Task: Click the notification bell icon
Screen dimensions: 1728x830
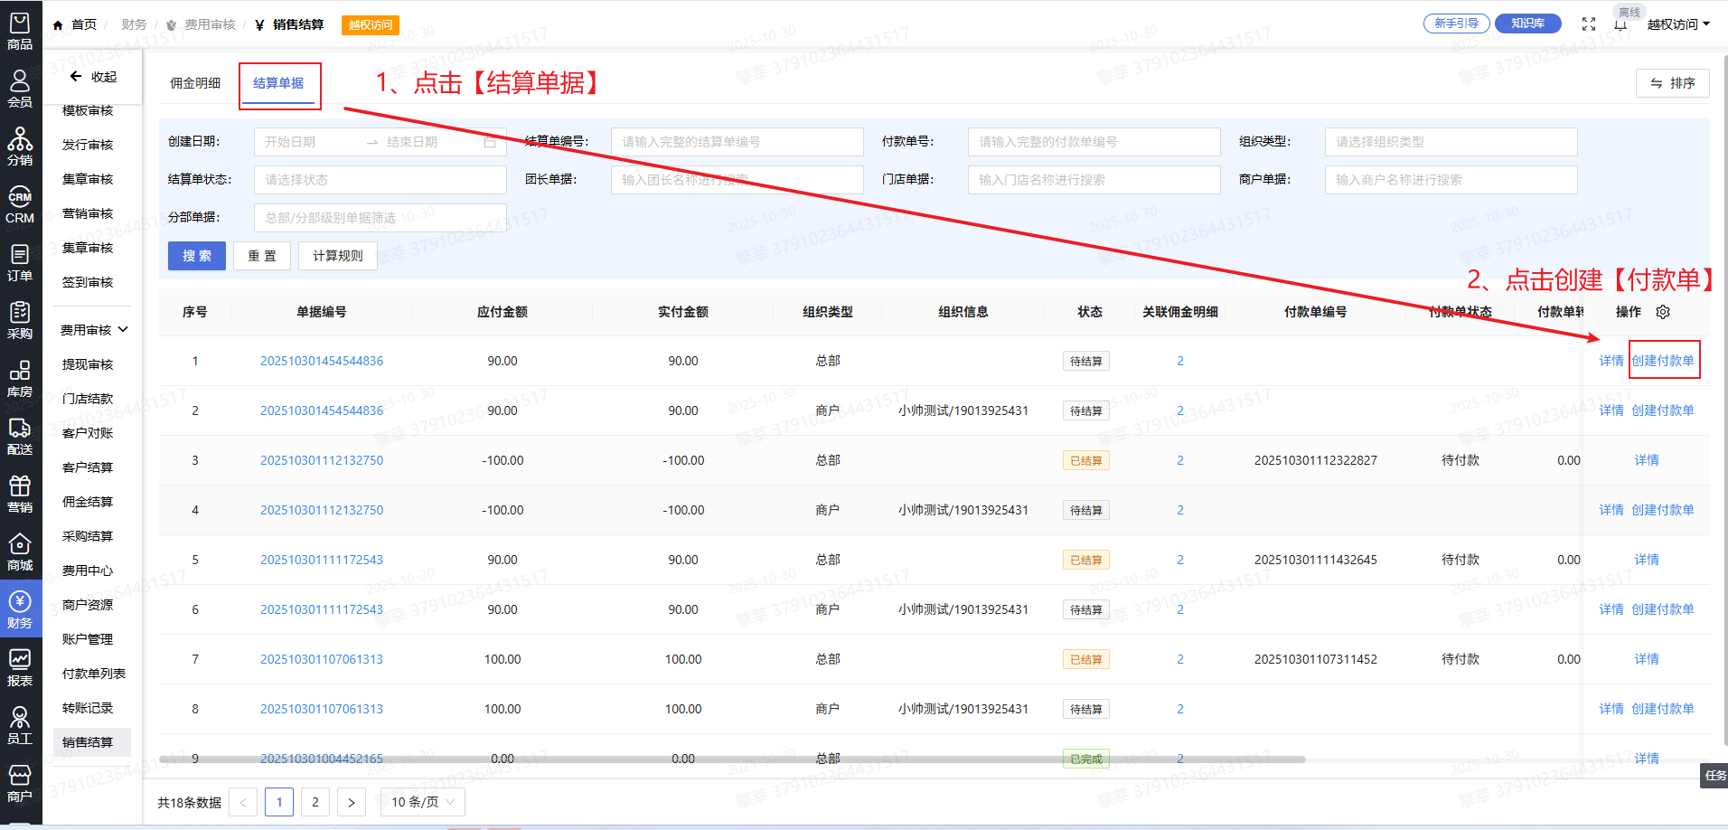Action: click(x=1620, y=24)
